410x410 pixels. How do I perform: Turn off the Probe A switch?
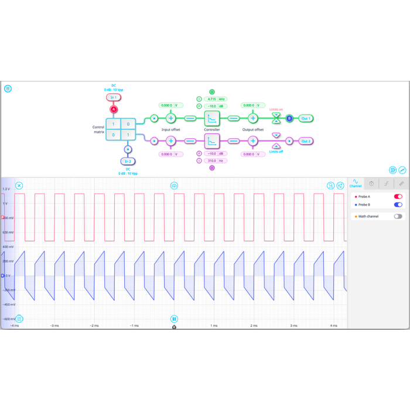tap(398, 197)
